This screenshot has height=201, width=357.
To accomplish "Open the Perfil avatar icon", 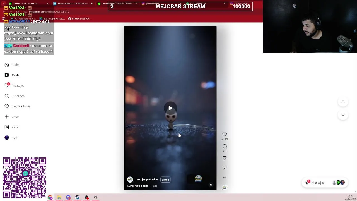I will pos(7,138).
